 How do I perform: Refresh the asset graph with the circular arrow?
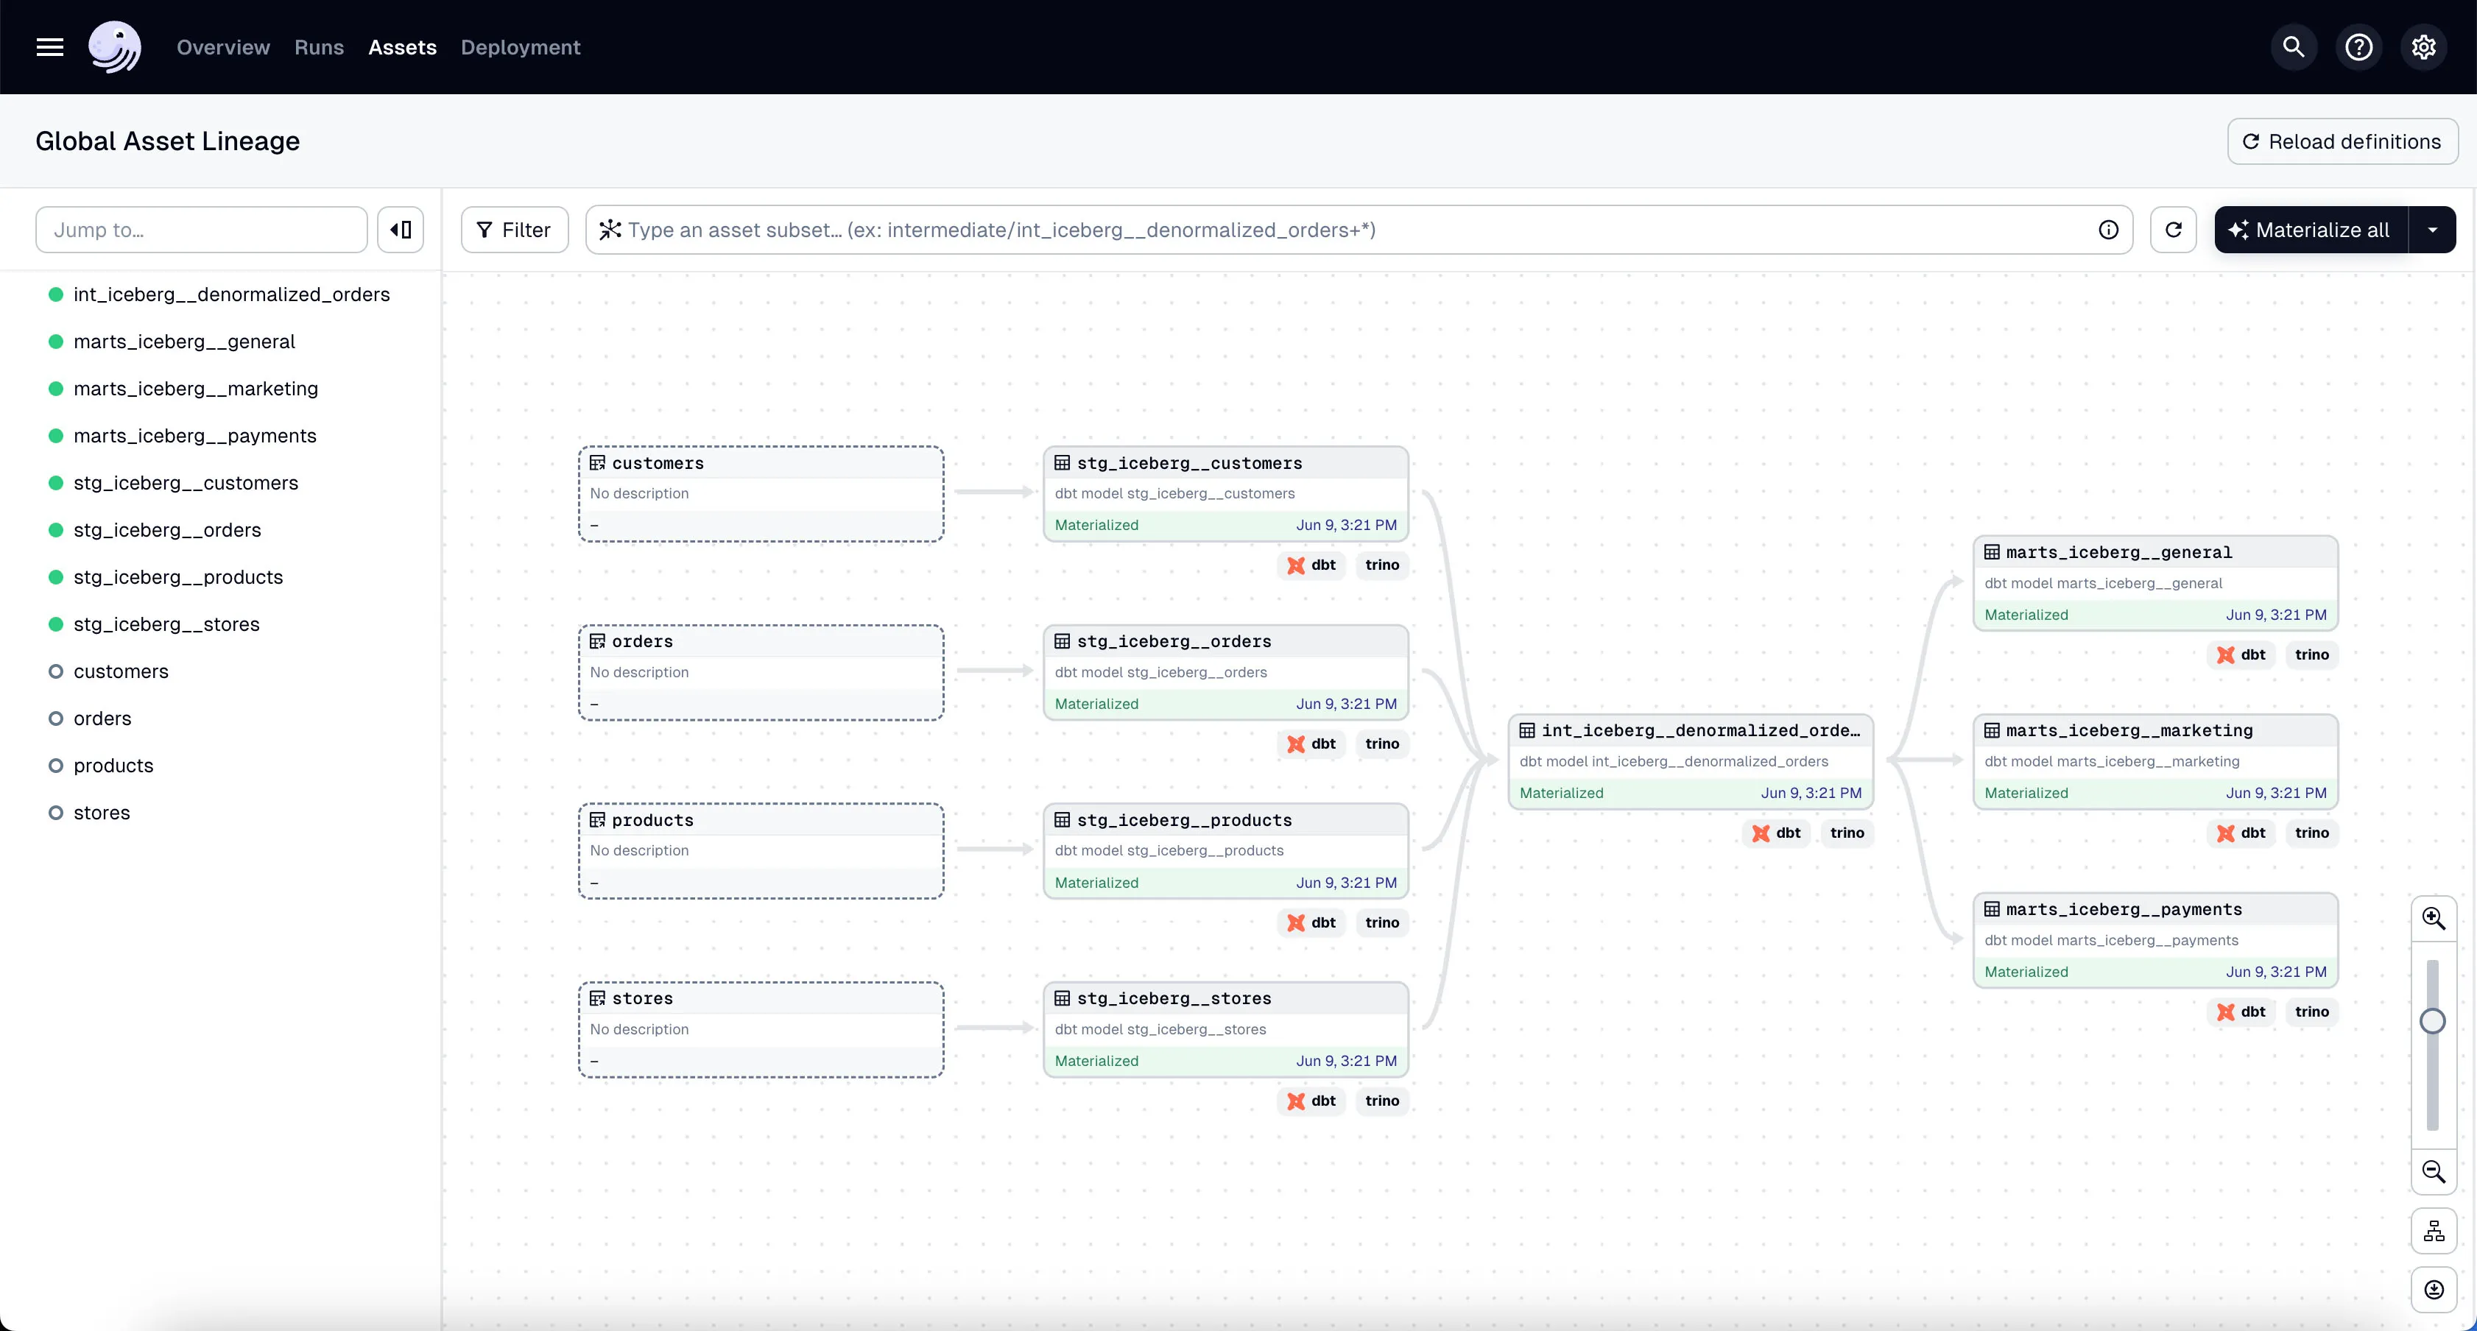coord(2173,230)
